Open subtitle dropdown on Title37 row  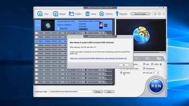tap(102, 82)
